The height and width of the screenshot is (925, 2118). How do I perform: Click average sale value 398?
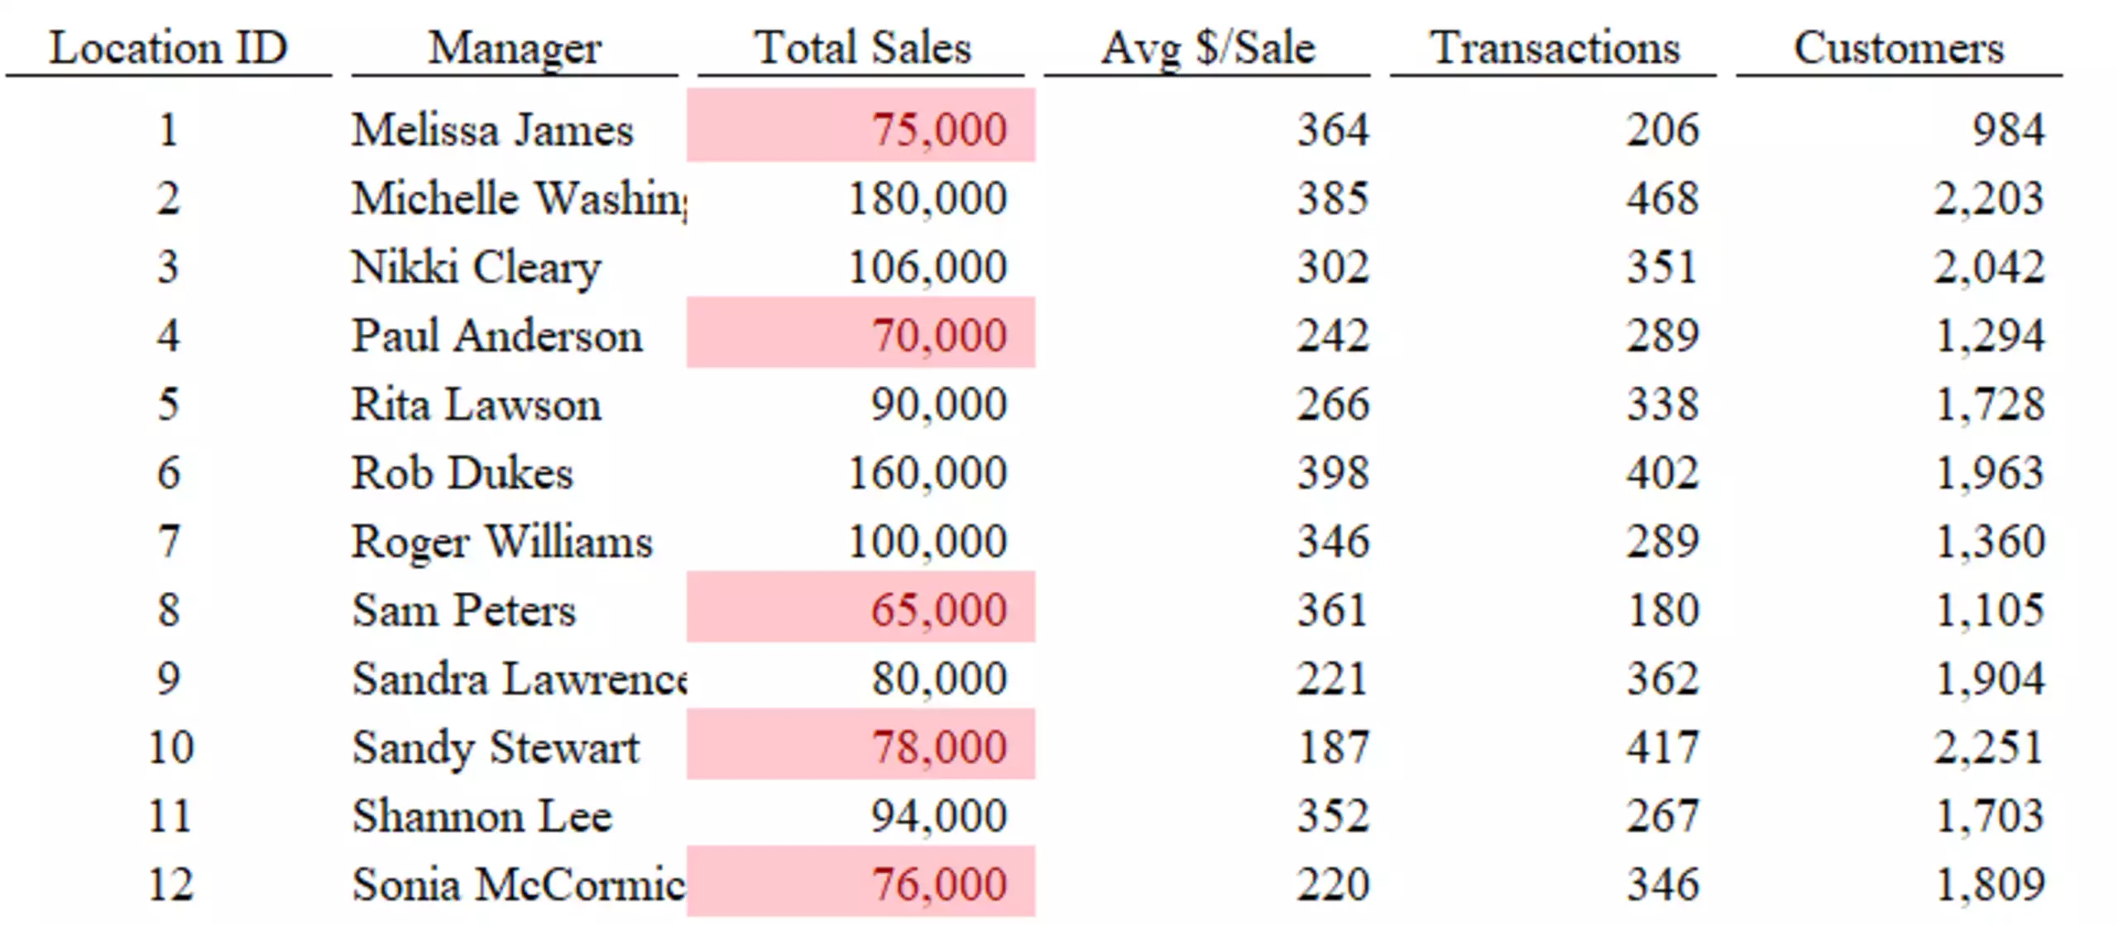(1333, 473)
